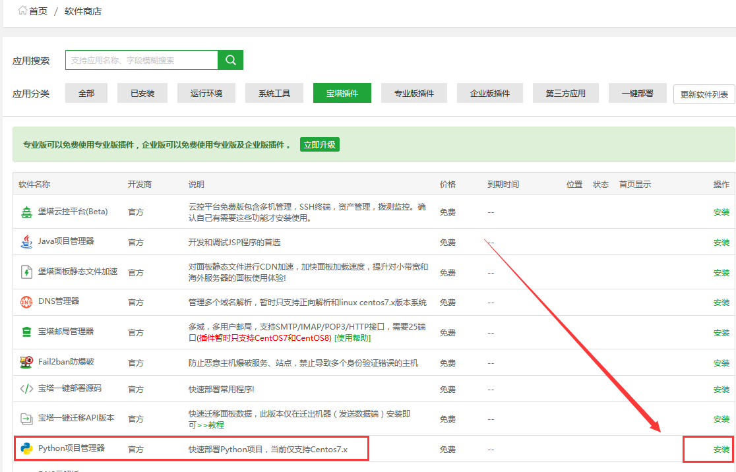This screenshot has width=736, height=472.
Task: Click the Fail2ban防爆破 icon
Action: pyautogui.click(x=26, y=362)
